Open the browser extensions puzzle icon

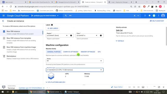point(156,7)
